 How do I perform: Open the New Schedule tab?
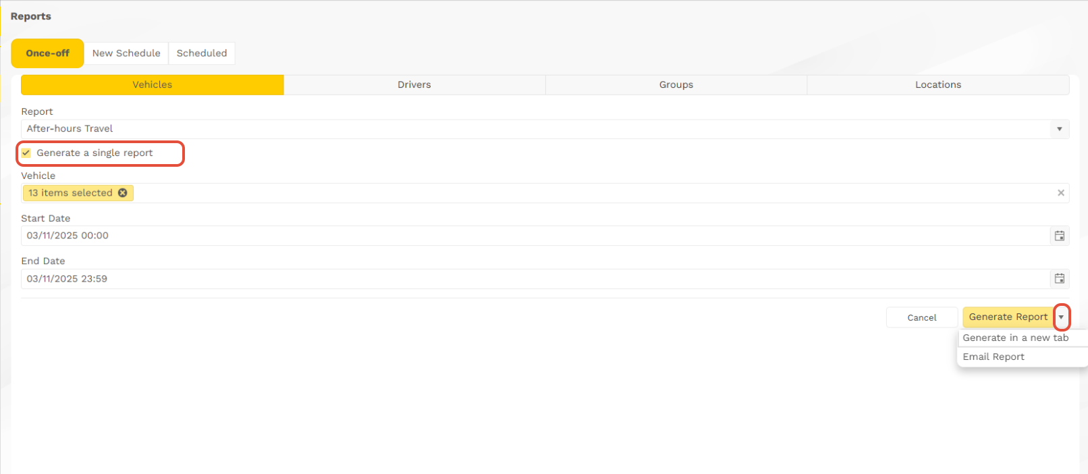coord(126,53)
